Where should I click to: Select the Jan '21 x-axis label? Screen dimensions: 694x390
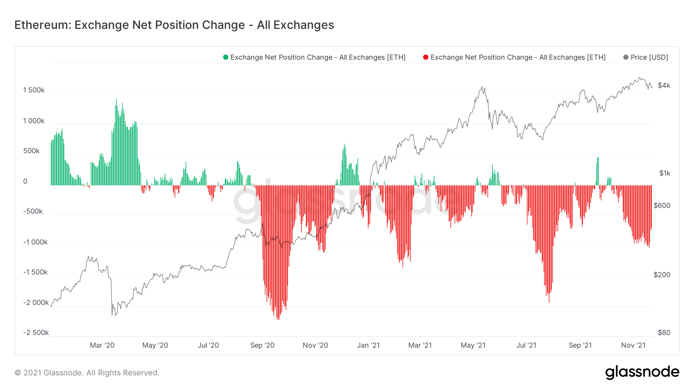click(368, 345)
